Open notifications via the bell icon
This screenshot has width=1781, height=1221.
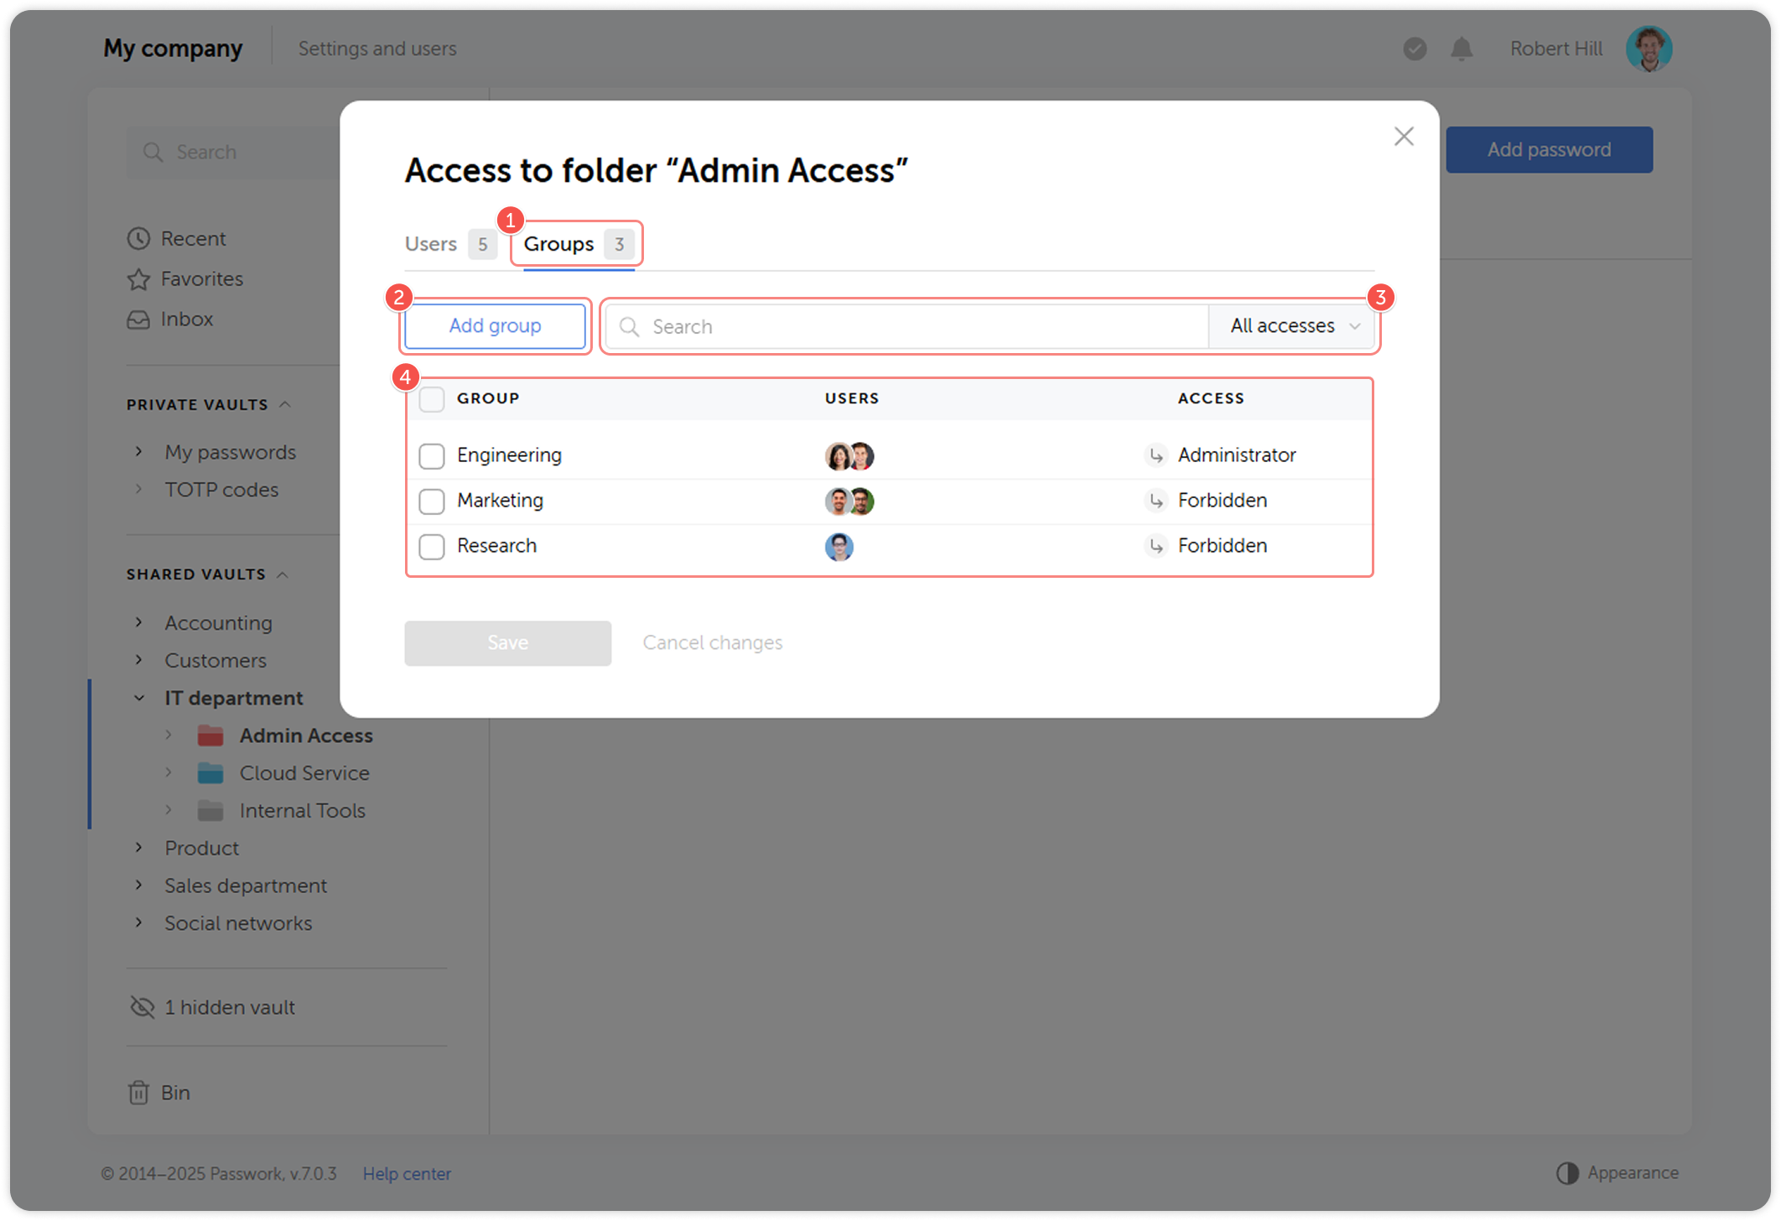pyautogui.click(x=1462, y=48)
